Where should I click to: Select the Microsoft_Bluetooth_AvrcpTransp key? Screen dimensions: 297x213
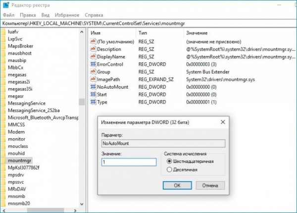click(x=43, y=117)
